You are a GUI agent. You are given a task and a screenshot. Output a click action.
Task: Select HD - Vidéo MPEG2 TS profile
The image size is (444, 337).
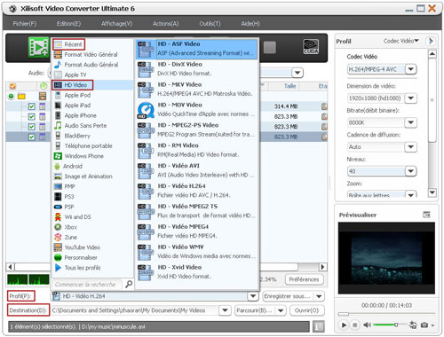(197, 211)
